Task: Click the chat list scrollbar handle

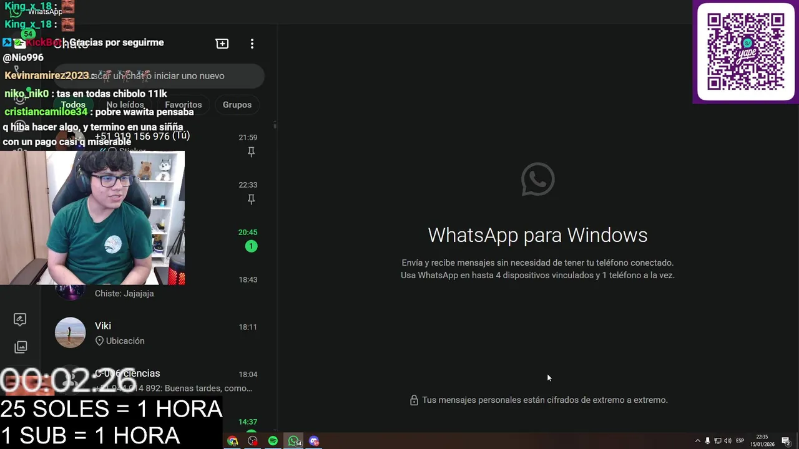Action: coord(275,125)
